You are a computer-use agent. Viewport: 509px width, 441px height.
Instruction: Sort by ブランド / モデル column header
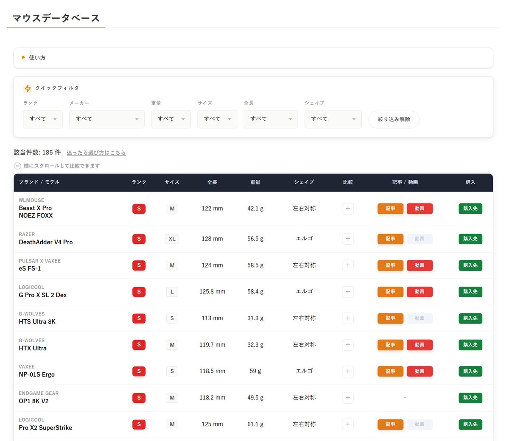(39, 182)
